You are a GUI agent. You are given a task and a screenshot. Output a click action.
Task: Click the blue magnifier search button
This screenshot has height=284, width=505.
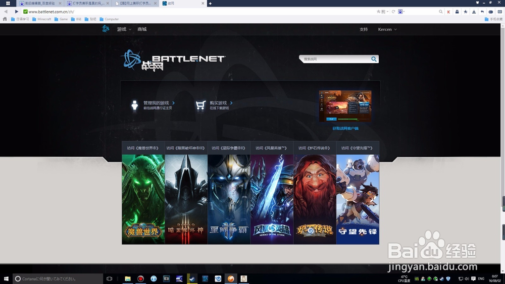click(x=374, y=59)
